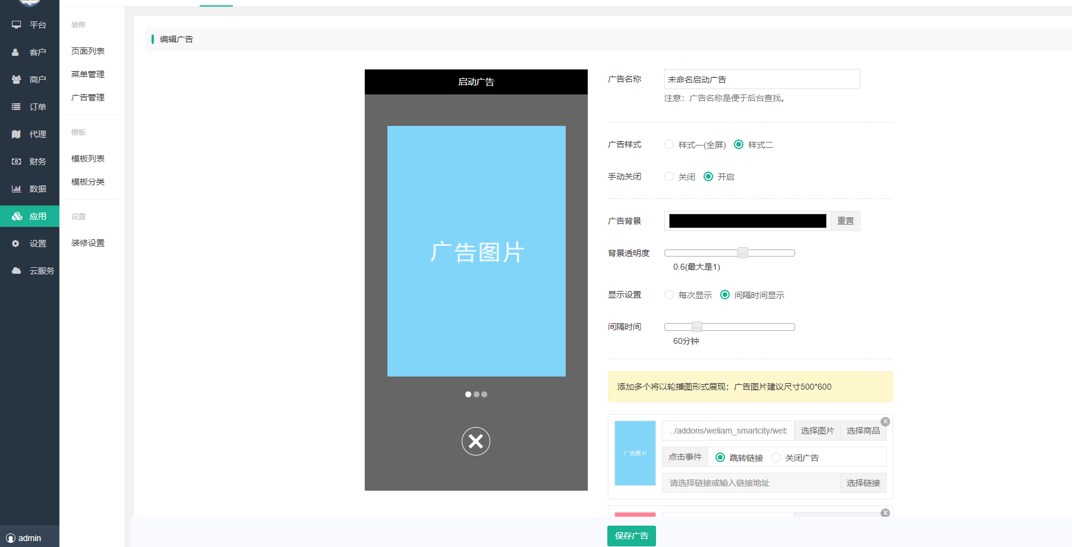Viewport: 1072px width, 547px height.
Task: Click the 广告名称 name input field
Action: (x=762, y=79)
